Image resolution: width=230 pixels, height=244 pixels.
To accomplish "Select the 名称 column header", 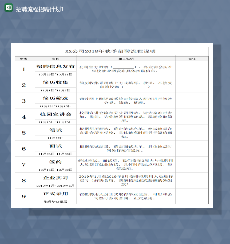I will (x=55, y=58).
